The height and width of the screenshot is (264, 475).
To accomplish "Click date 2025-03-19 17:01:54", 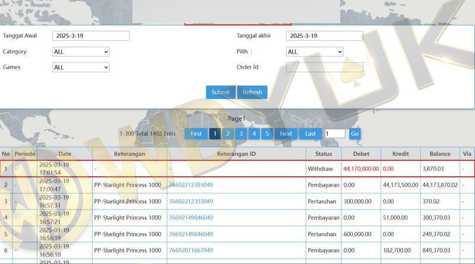I will pos(54,168).
